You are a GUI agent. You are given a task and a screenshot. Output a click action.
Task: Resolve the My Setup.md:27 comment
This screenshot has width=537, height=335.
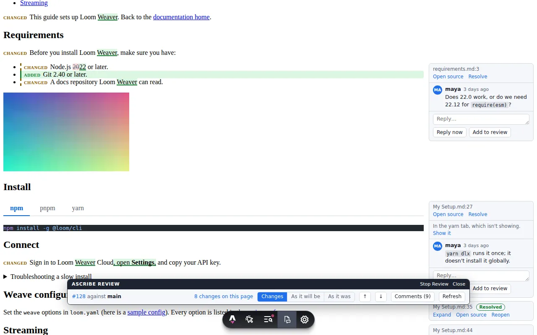point(478,214)
